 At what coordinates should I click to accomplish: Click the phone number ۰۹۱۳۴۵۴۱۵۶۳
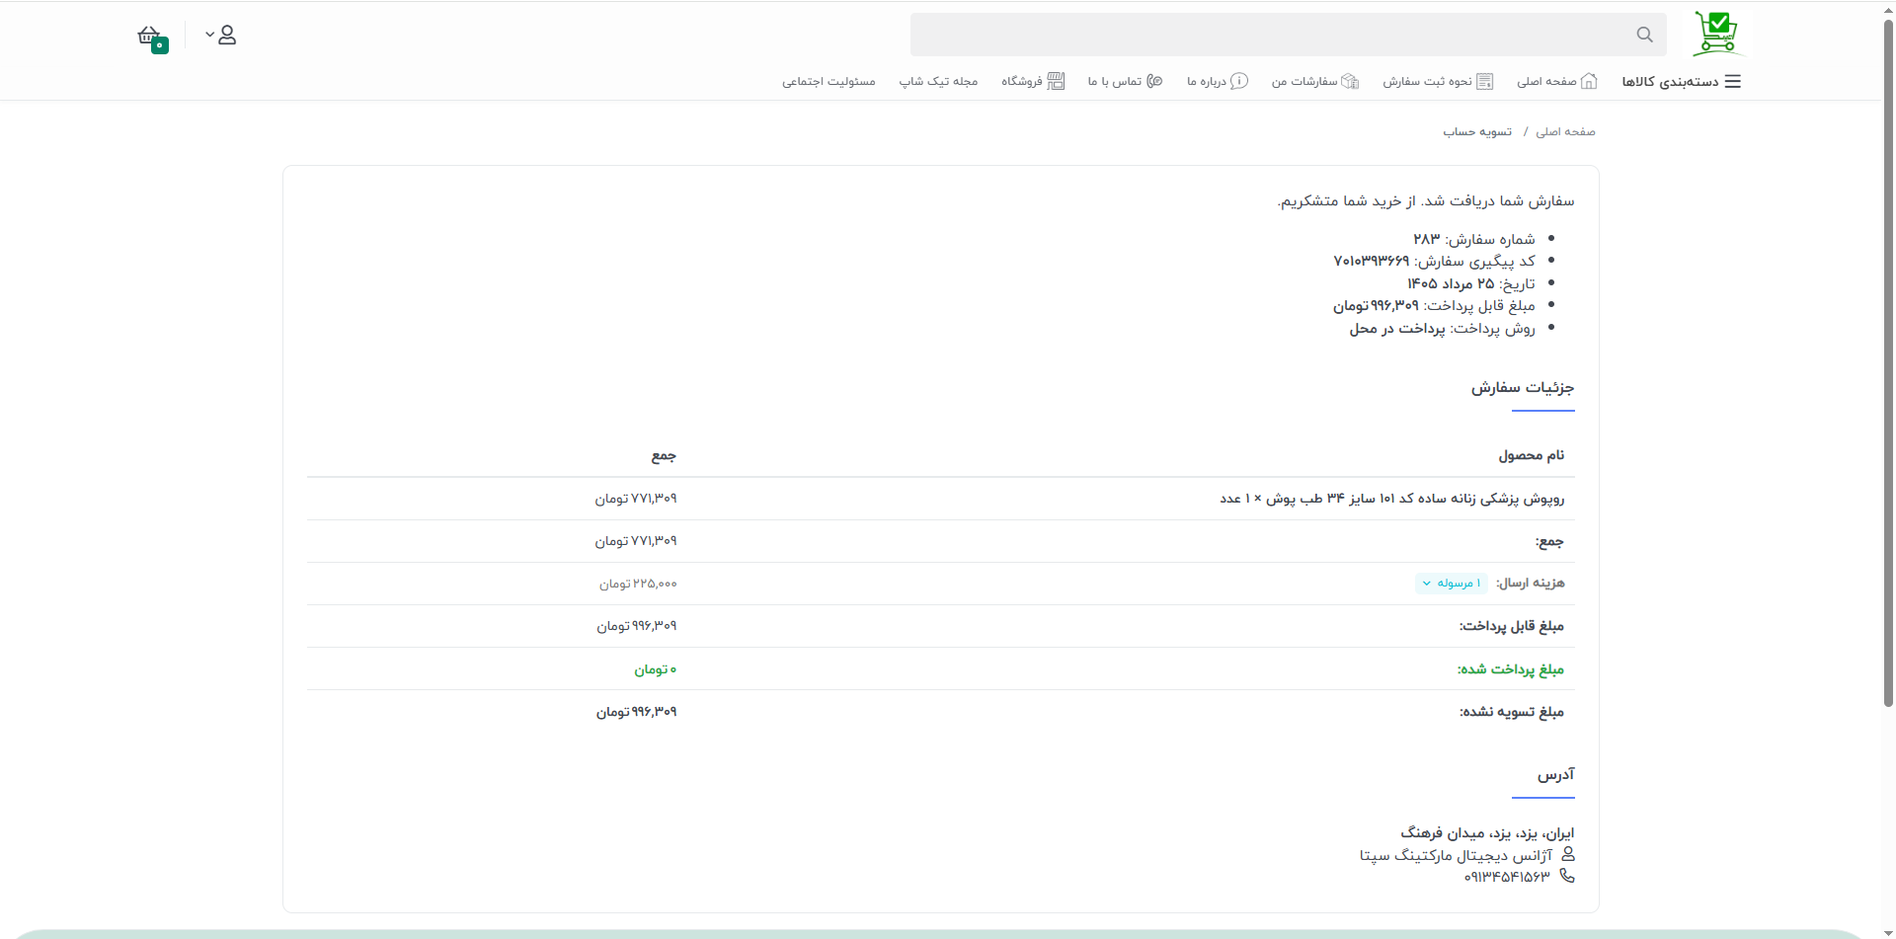click(x=1507, y=876)
